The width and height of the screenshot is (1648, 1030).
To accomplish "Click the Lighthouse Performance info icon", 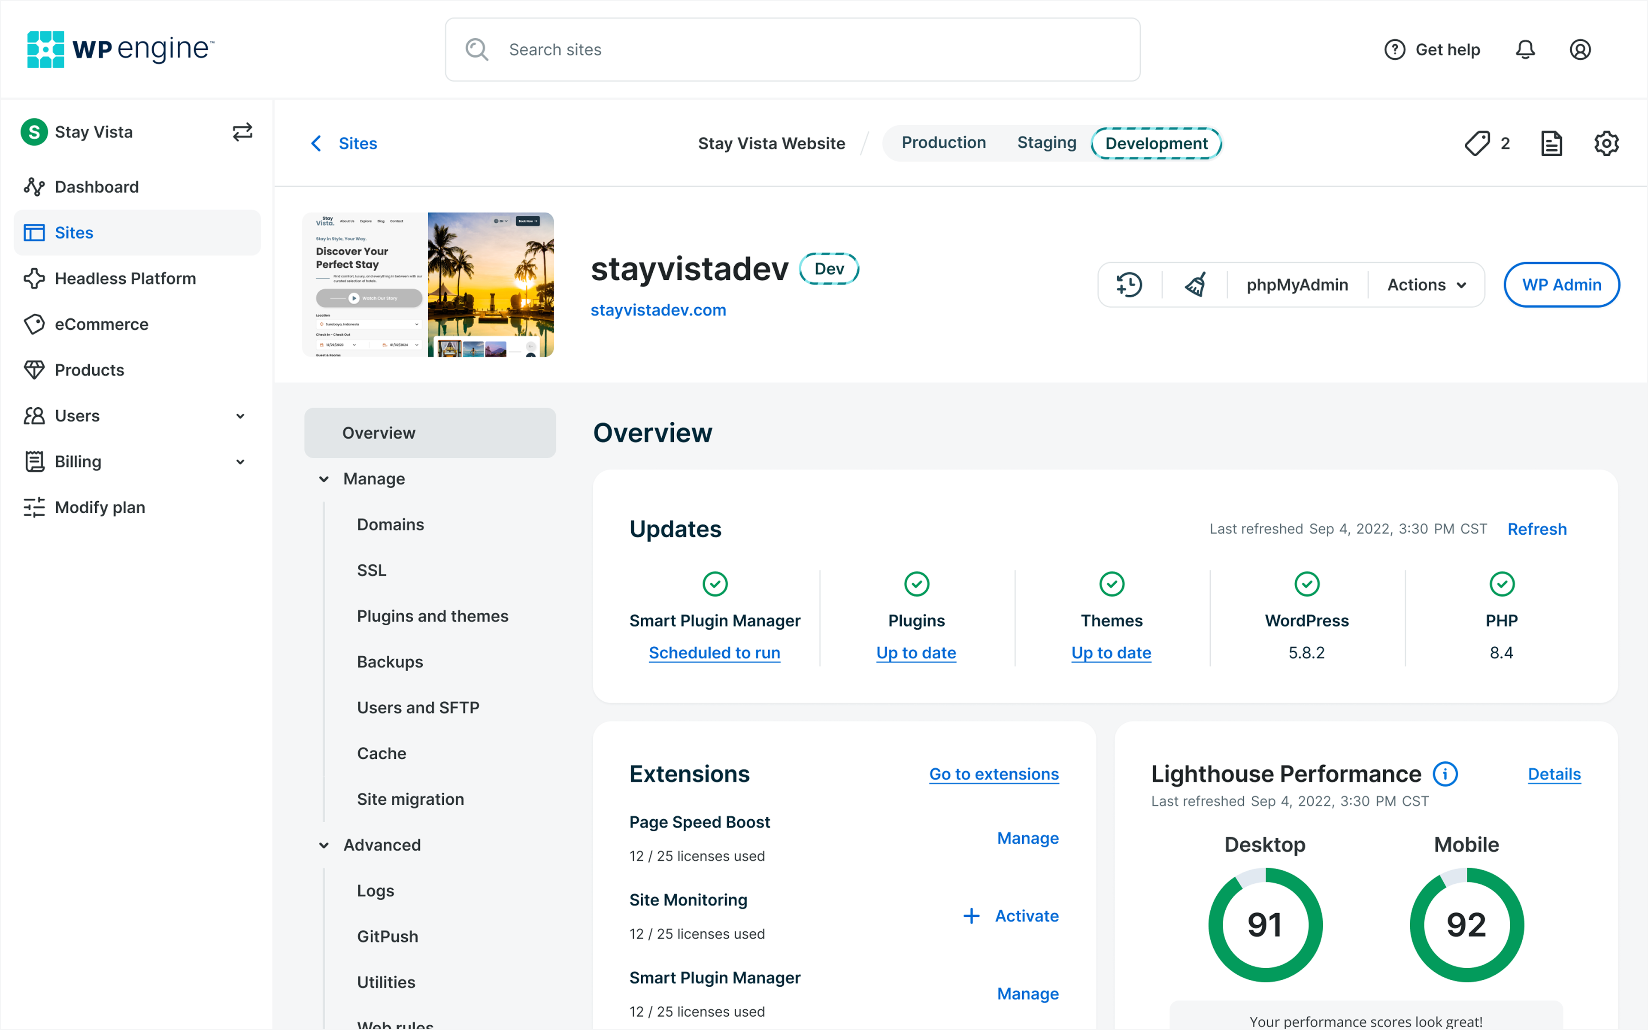I will pos(1445,774).
